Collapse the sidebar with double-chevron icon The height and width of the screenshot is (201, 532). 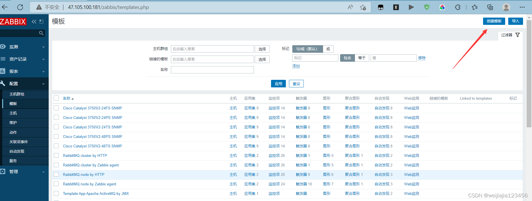coord(34,21)
